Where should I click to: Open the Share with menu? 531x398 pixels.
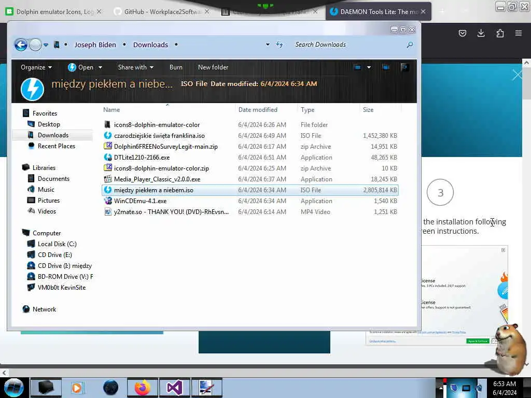[x=135, y=67]
